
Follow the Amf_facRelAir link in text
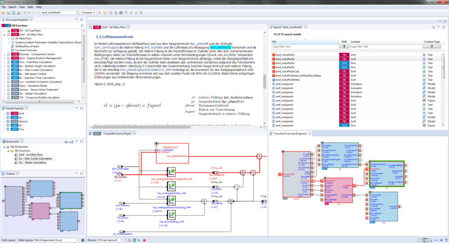[x=153, y=48]
